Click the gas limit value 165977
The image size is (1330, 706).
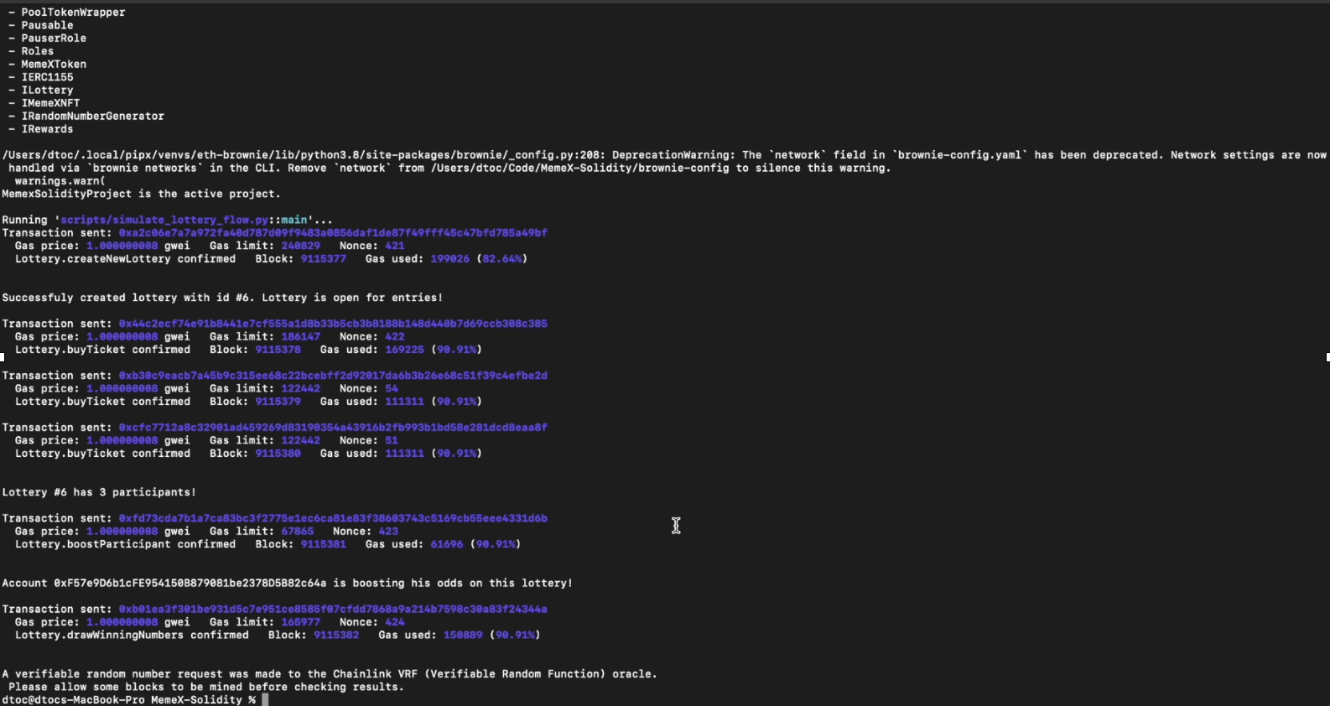300,622
